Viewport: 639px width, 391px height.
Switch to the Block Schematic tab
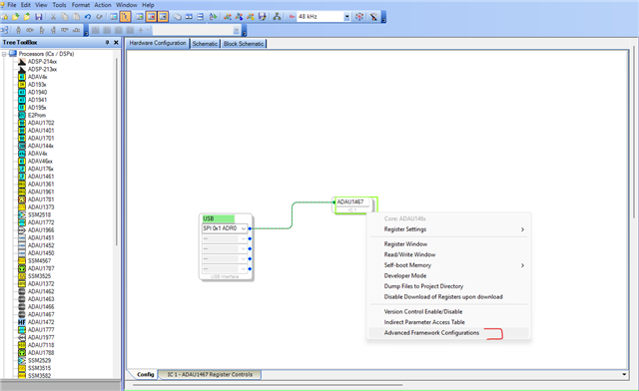(x=244, y=44)
